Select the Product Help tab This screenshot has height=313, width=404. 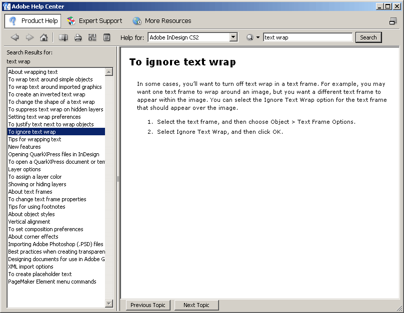pyautogui.click(x=32, y=21)
